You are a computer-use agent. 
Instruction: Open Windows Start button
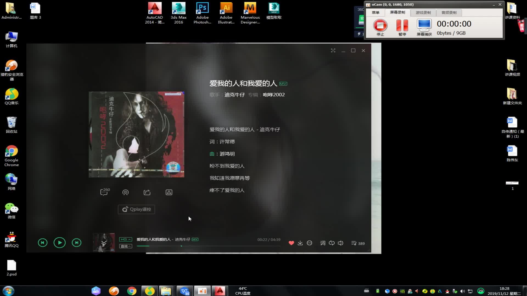(8, 291)
